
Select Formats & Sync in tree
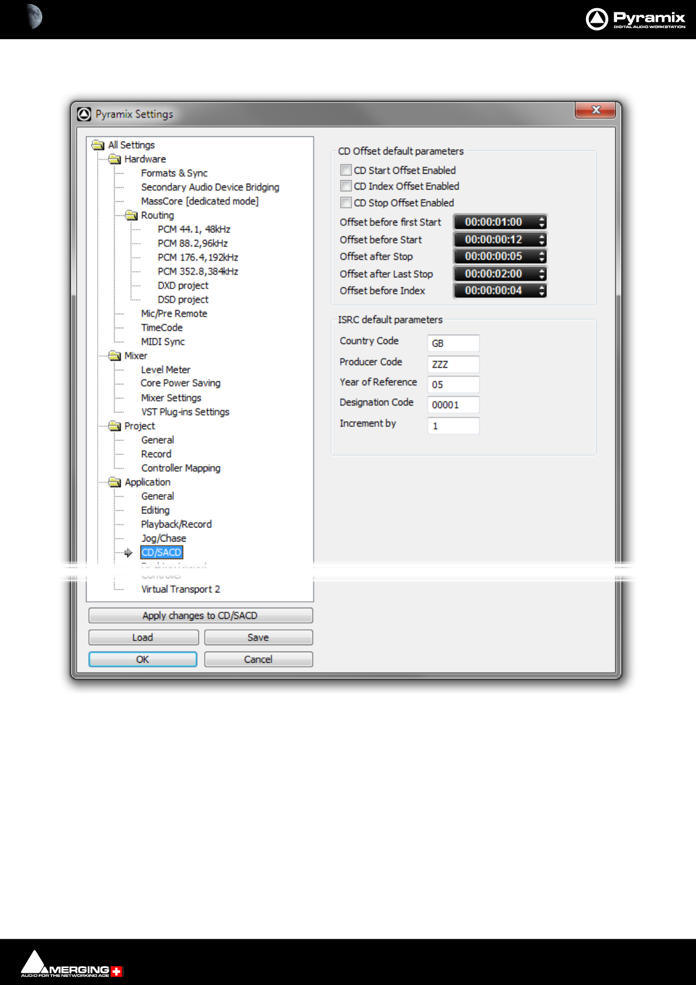(174, 173)
